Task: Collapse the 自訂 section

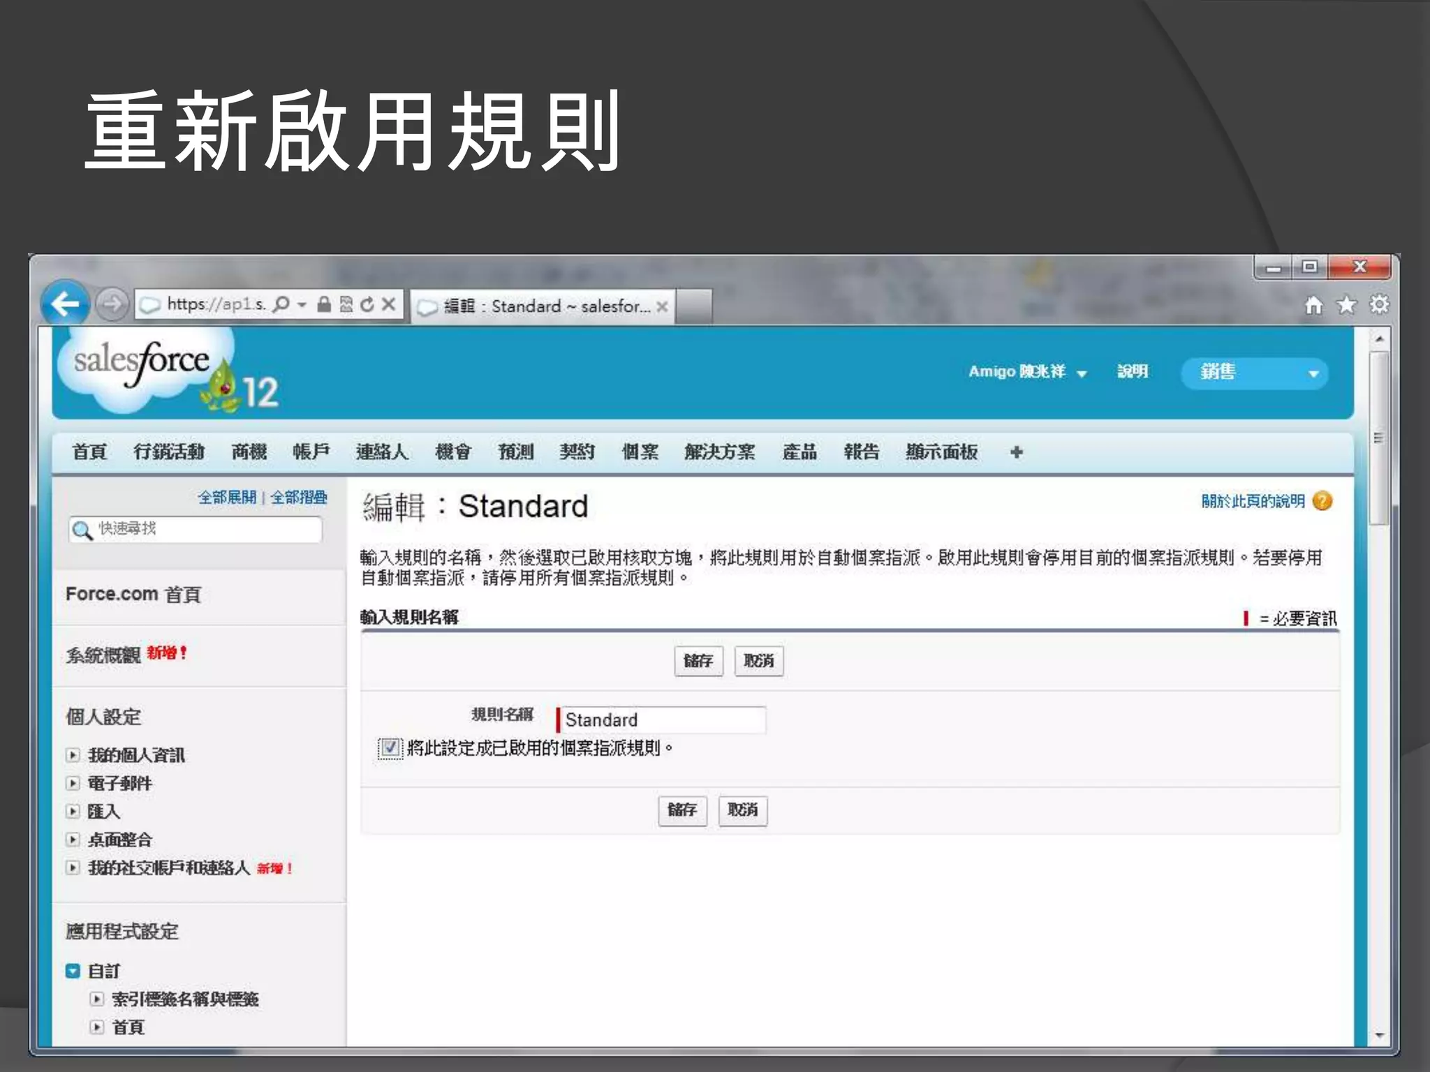Action: (73, 971)
